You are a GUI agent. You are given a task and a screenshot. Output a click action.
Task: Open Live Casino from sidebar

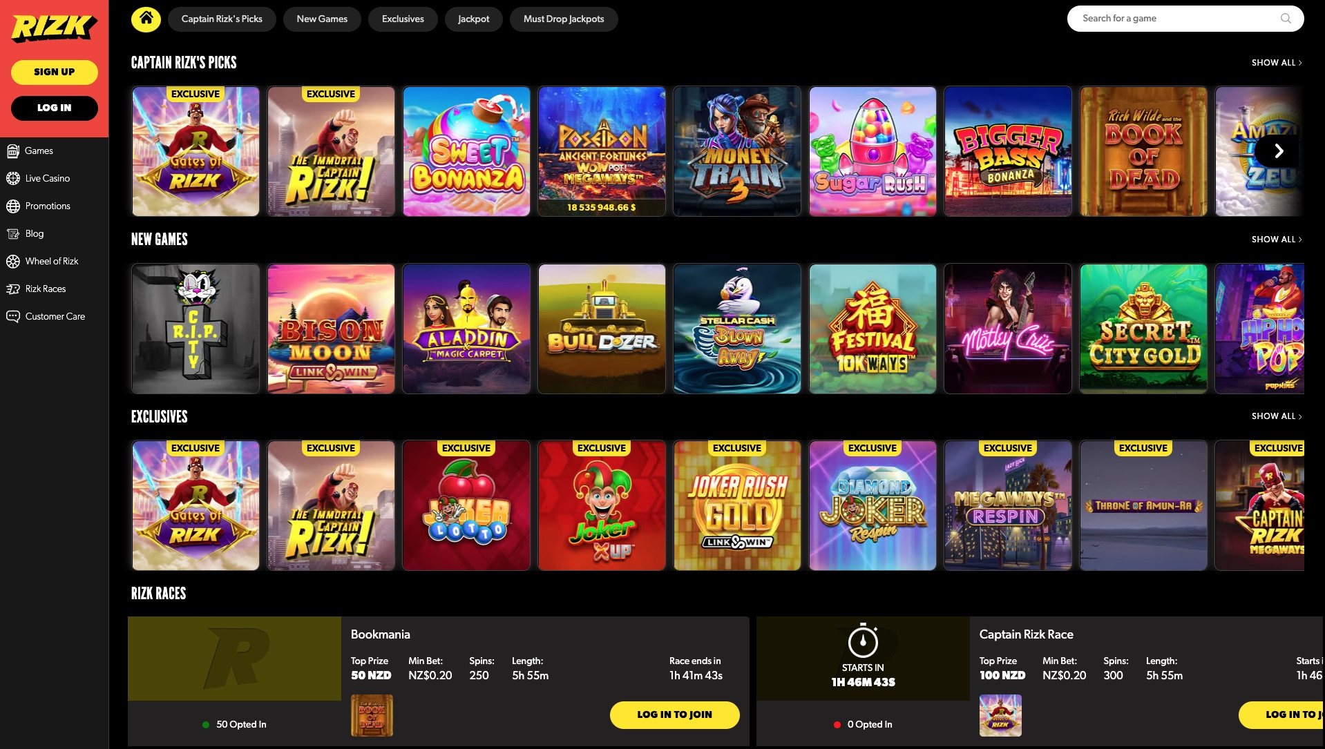coord(47,178)
